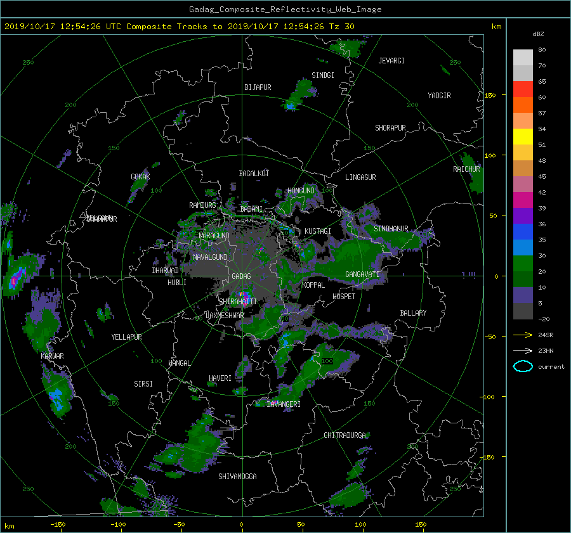Click the GADAG radar center label
The height and width of the screenshot is (533, 571).
point(241,276)
